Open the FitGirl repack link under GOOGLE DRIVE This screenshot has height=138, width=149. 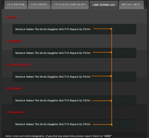click(53, 77)
